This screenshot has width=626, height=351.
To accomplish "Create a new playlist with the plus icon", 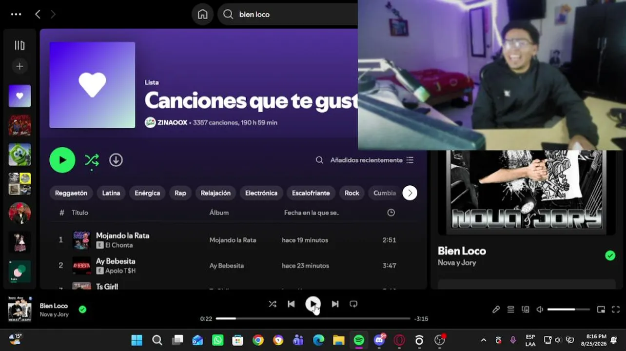I will [x=20, y=66].
